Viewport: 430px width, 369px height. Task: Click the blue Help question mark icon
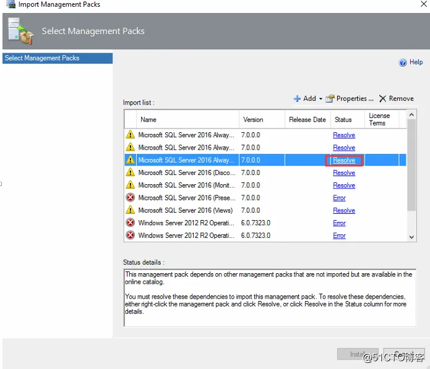tap(402, 62)
